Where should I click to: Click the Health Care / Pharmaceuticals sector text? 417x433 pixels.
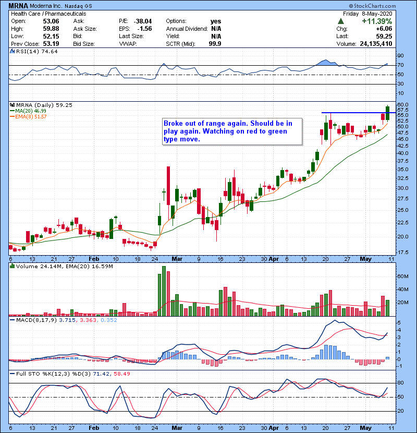48,14
